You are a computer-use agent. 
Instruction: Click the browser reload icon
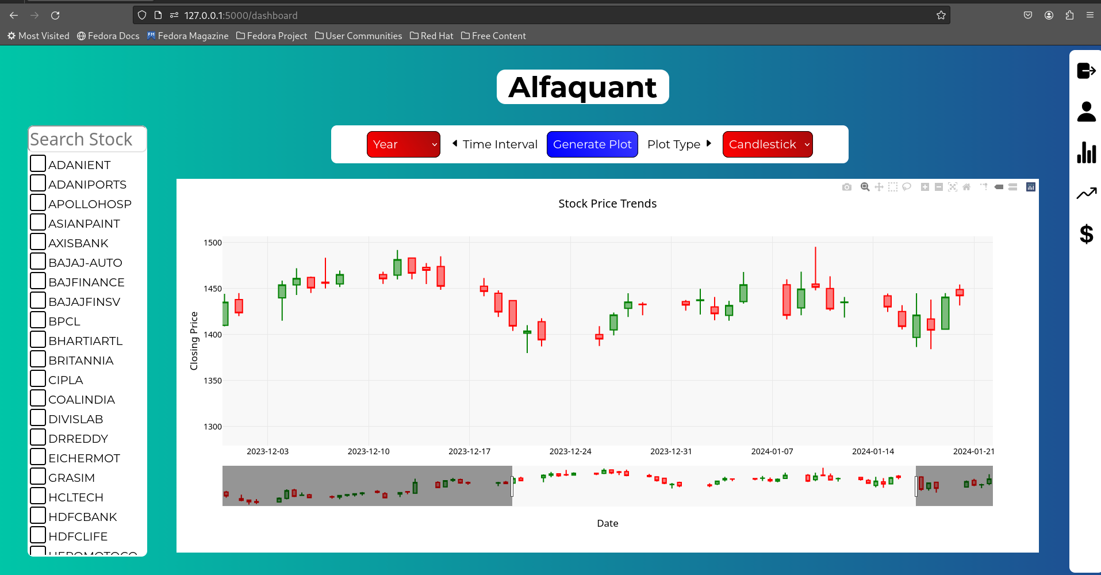[x=55, y=16]
